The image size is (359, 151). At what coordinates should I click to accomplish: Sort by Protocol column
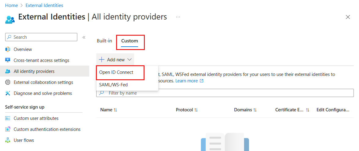(x=187, y=110)
